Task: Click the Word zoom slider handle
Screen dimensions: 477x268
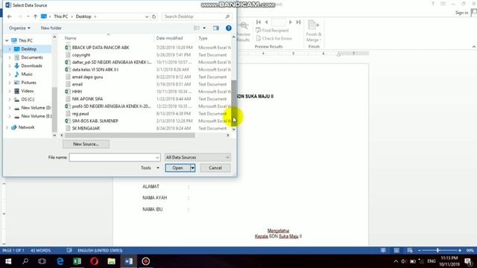Action: click(438, 250)
